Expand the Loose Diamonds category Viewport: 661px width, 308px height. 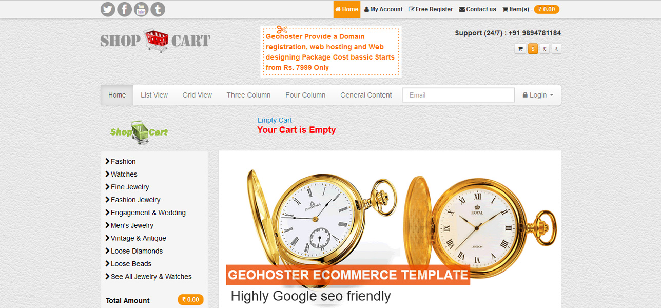pyautogui.click(x=134, y=251)
